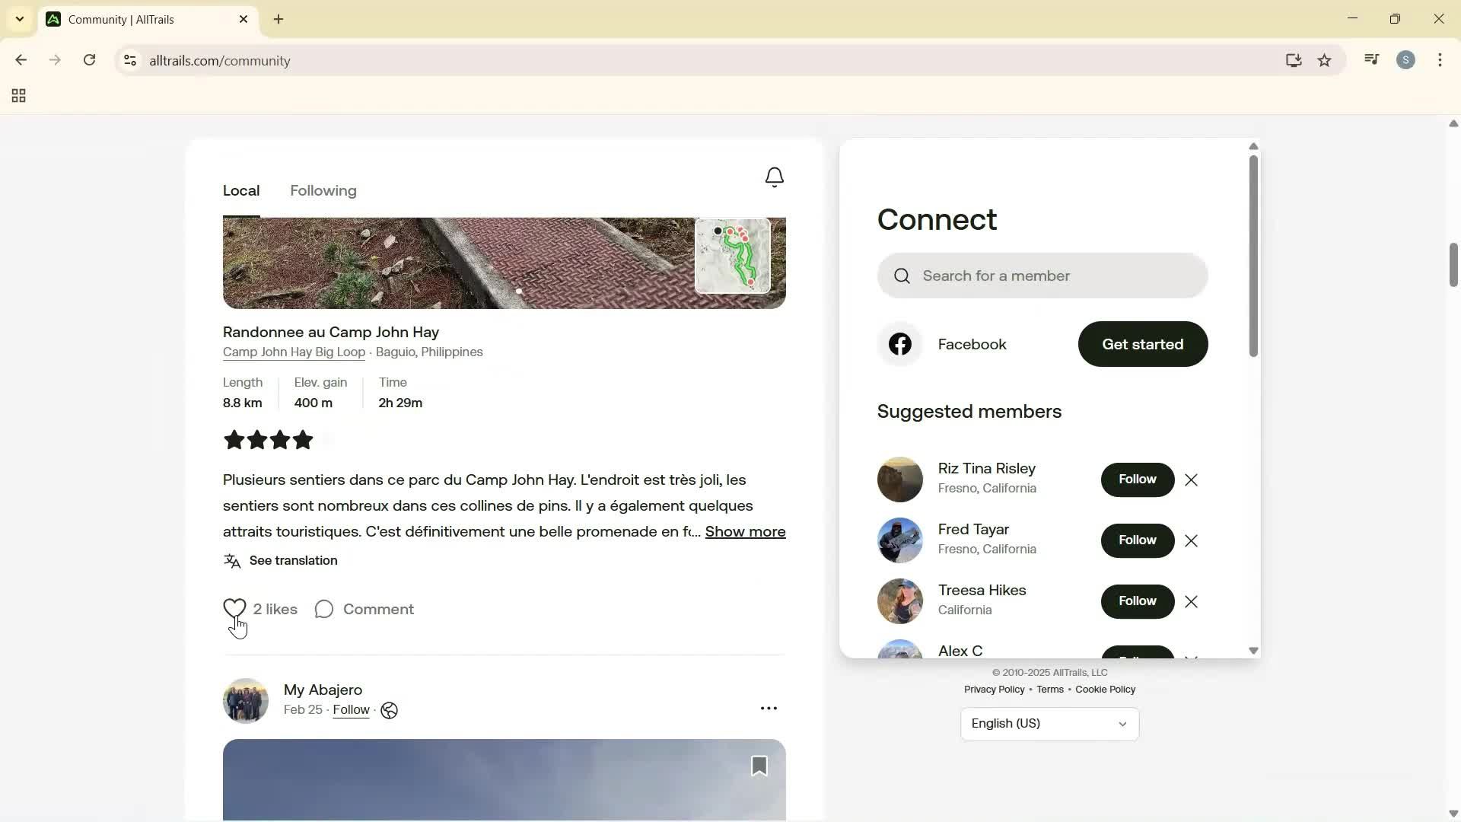This screenshot has width=1461, height=822.
Task: Open the three-dot menu on My Abajero's post
Action: (769, 709)
